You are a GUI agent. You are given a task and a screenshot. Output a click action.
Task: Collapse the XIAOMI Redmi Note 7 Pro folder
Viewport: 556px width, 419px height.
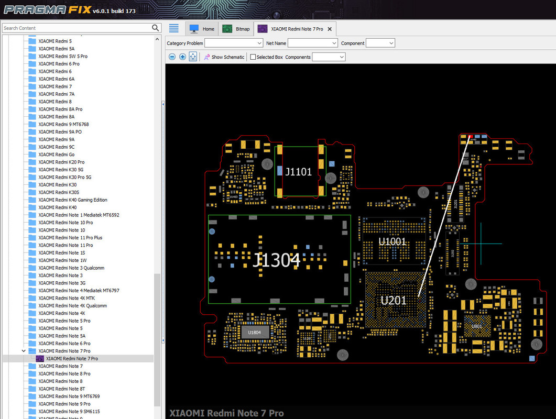[x=24, y=351]
